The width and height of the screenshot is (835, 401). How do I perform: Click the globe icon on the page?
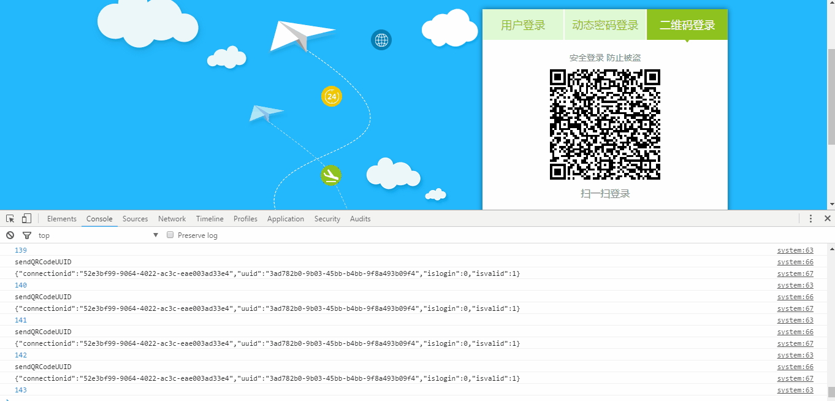[381, 40]
